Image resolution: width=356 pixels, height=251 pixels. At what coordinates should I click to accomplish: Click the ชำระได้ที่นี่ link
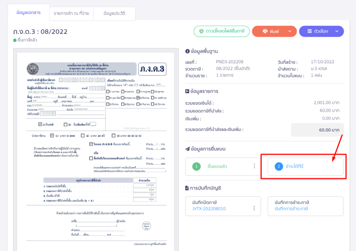(294, 166)
